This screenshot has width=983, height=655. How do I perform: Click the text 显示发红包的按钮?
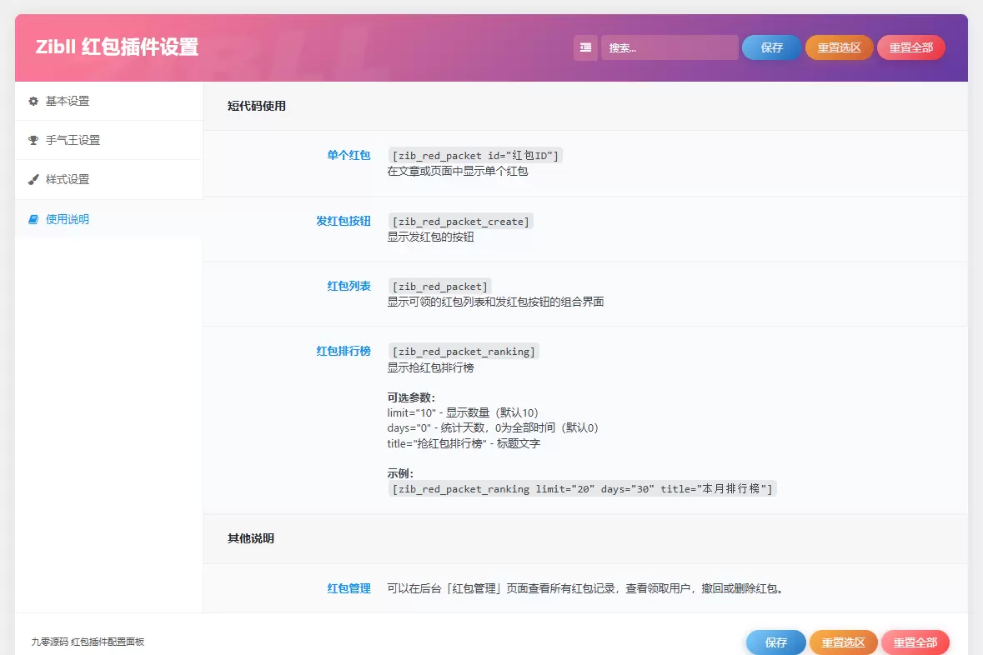[431, 237]
